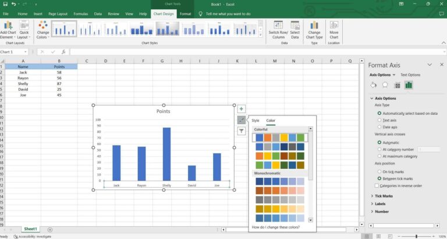
Task: Open the Quick Layout icon
Action: (x=24, y=26)
